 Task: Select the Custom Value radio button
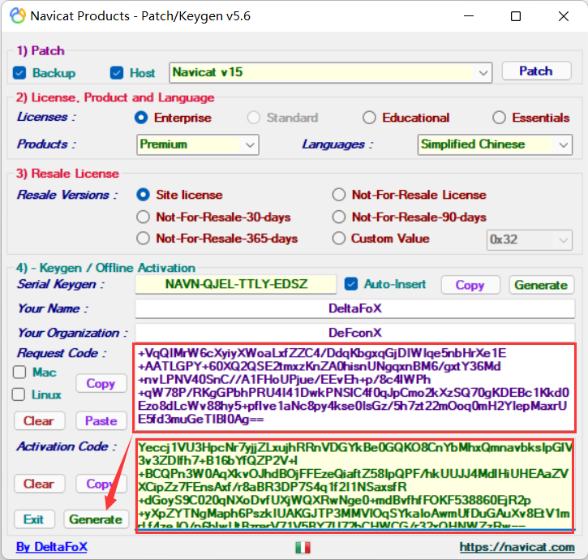click(339, 239)
